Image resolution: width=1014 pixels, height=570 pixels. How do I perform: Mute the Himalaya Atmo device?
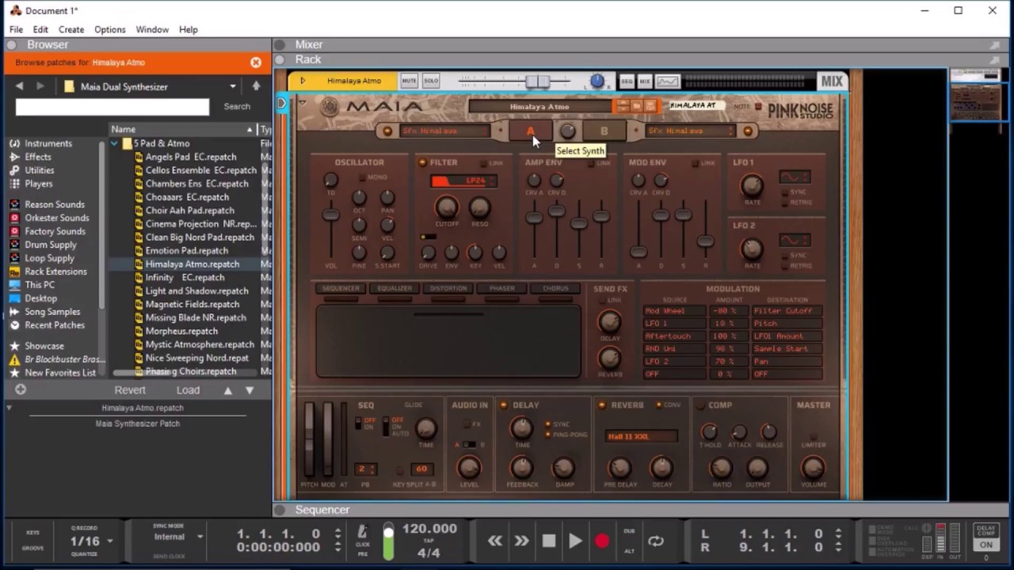click(x=409, y=81)
